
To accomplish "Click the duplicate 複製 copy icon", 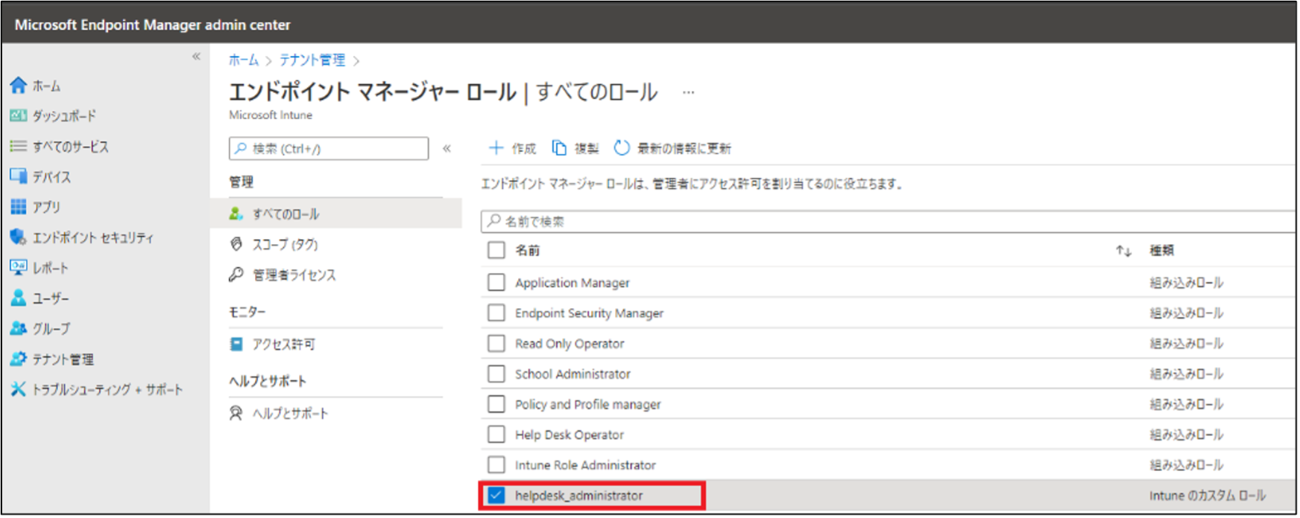I will (x=559, y=148).
